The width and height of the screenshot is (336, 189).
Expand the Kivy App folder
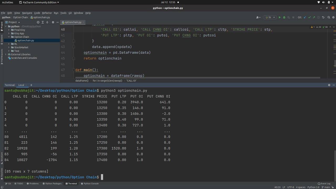coord(9,33)
